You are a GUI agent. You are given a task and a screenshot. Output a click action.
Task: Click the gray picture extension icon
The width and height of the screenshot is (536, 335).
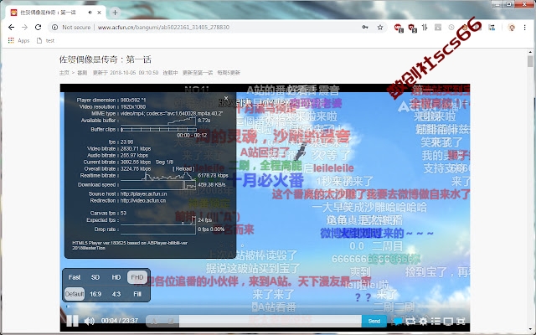tap(438, 27)
